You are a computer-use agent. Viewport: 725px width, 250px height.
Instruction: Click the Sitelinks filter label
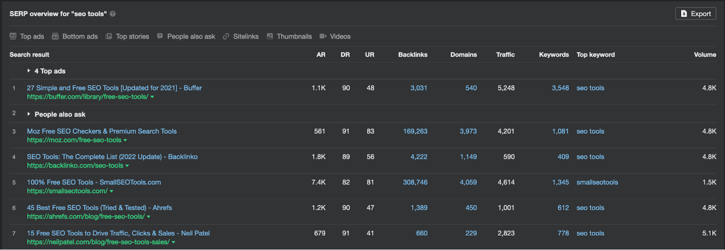coord(246,36)
